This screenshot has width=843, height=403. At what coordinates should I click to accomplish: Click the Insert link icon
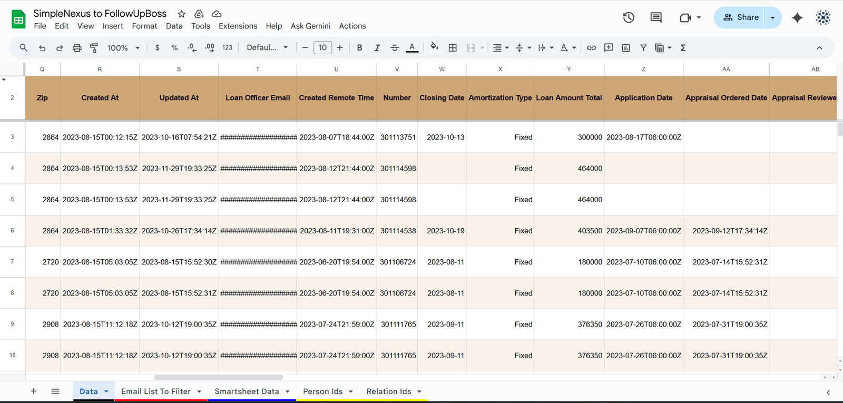(591, 48)
